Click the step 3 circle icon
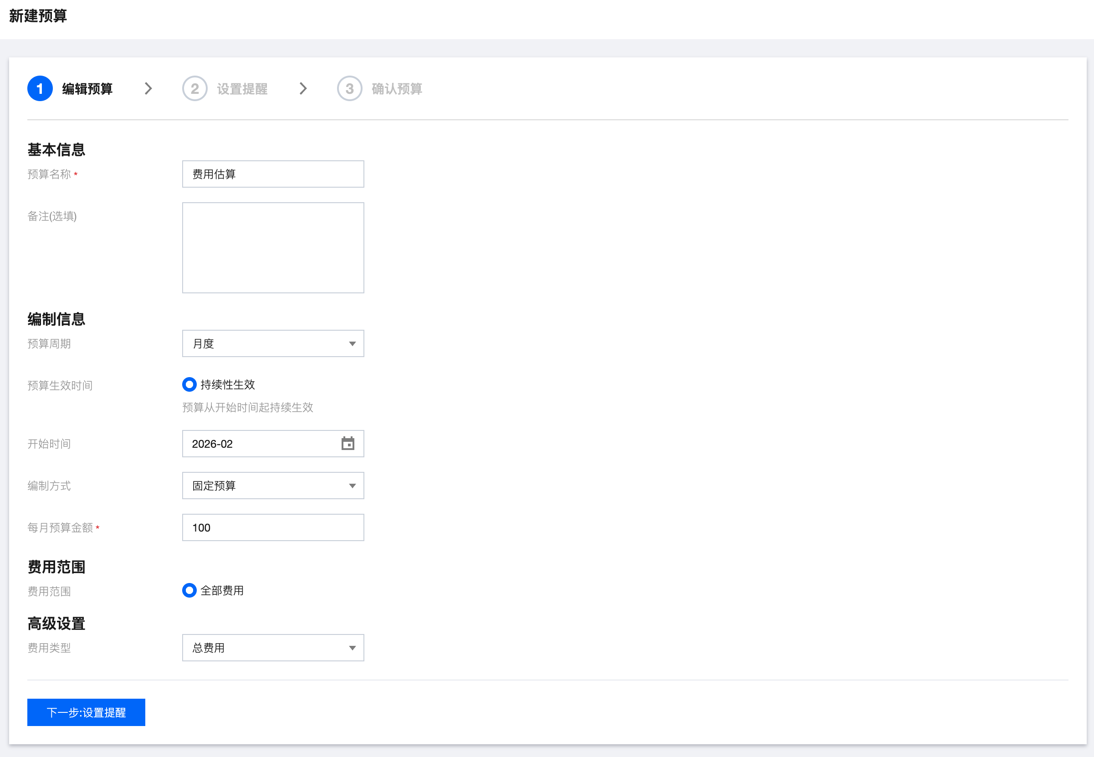The width and height of the screenshot is (1094, 757). click(x=349, y=89)
